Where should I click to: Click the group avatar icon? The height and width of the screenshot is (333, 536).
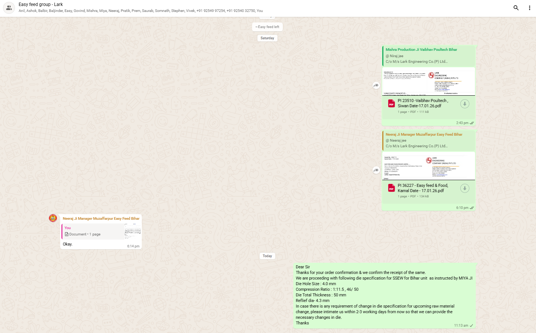9,8
